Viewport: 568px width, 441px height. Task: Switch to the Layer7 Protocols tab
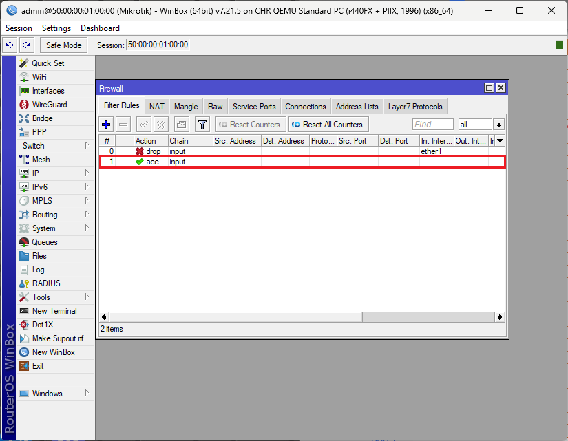click(415, 107)
